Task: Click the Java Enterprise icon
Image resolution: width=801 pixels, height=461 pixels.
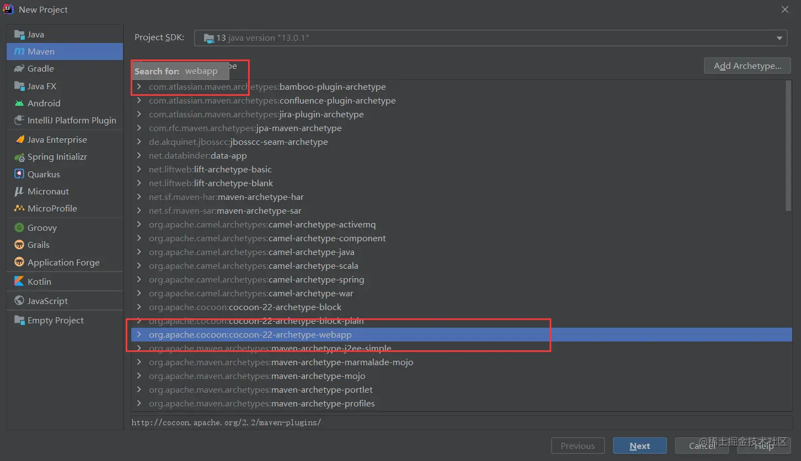Action: pos(19,139)
